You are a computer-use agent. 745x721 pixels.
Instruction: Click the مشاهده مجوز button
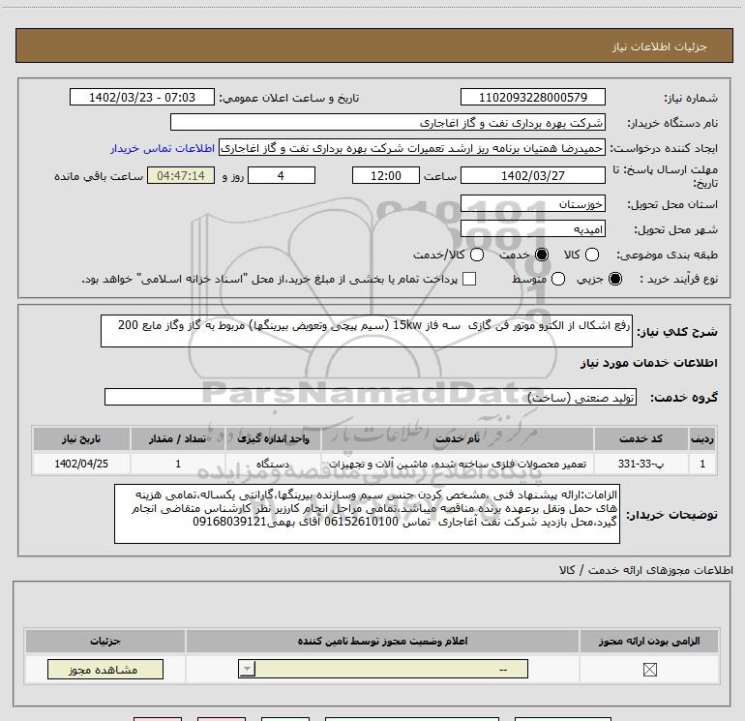click(105, 669)
